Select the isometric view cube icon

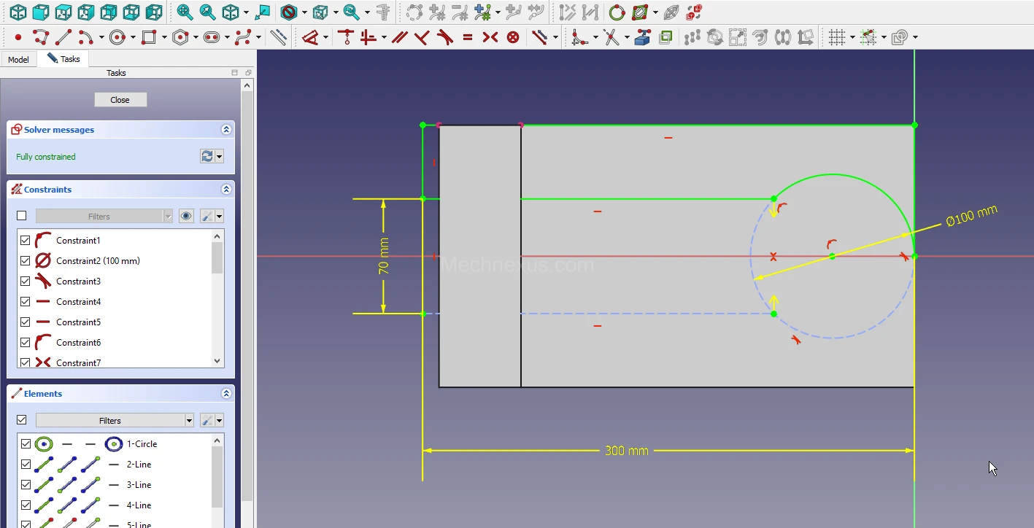click(x=18, y=12)
